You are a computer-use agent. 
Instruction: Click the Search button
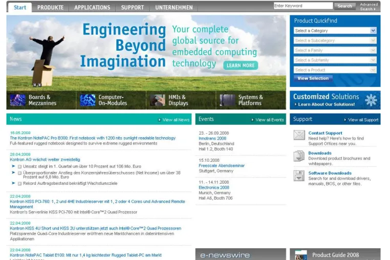[x=344, y=6]
